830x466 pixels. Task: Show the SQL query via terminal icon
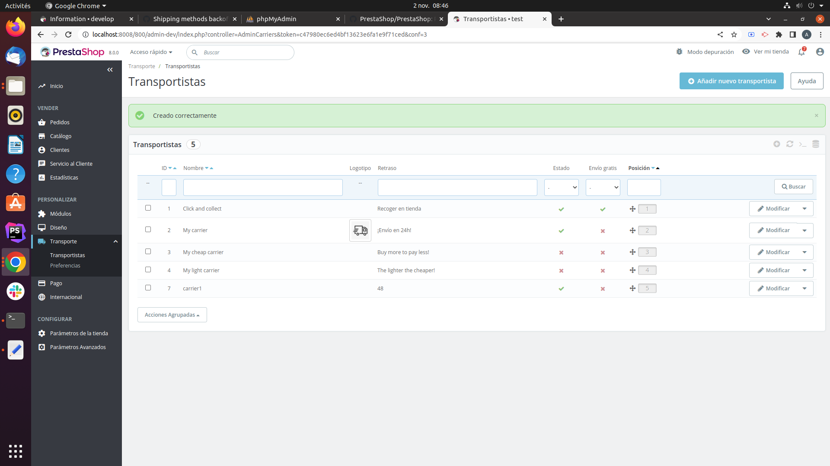(803, 144)
